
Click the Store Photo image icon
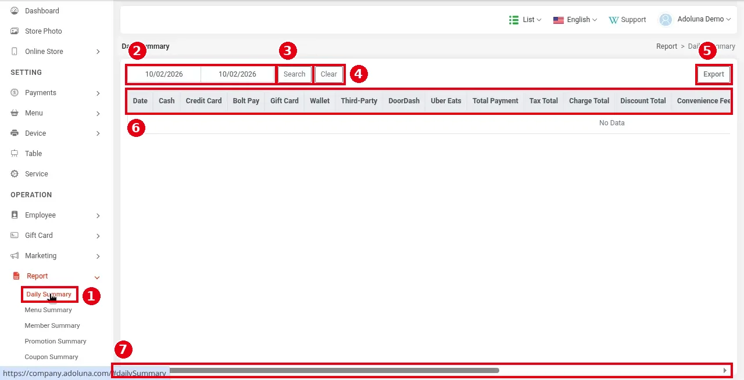(15, 31)
